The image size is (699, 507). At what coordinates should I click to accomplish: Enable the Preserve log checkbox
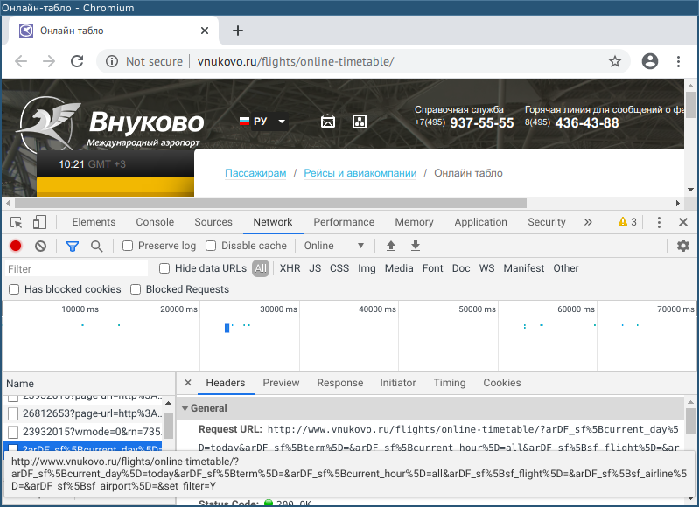coord(128,246)
